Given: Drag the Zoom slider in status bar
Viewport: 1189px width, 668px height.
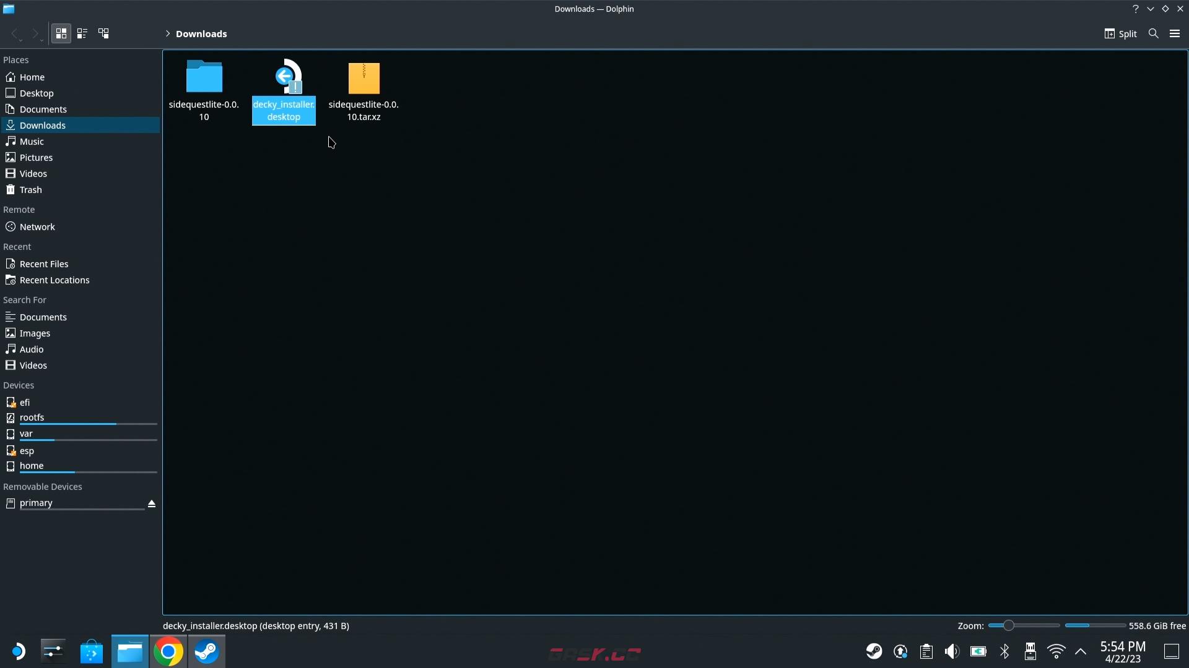Looking at the screenshot, I should pos(1006,625).
